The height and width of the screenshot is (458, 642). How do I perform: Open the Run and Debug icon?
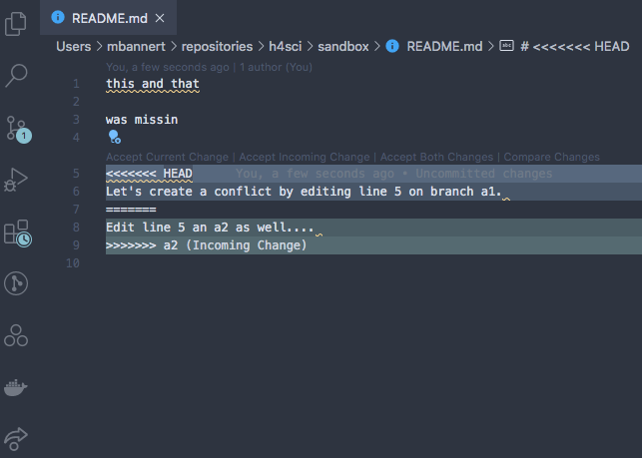click(16, 180)
